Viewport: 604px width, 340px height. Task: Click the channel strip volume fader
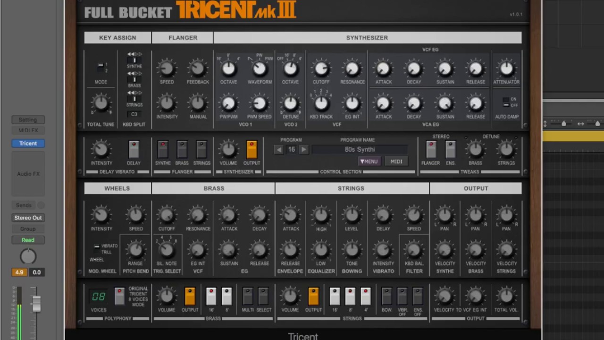pyautogui.click(x=36, y=303)
